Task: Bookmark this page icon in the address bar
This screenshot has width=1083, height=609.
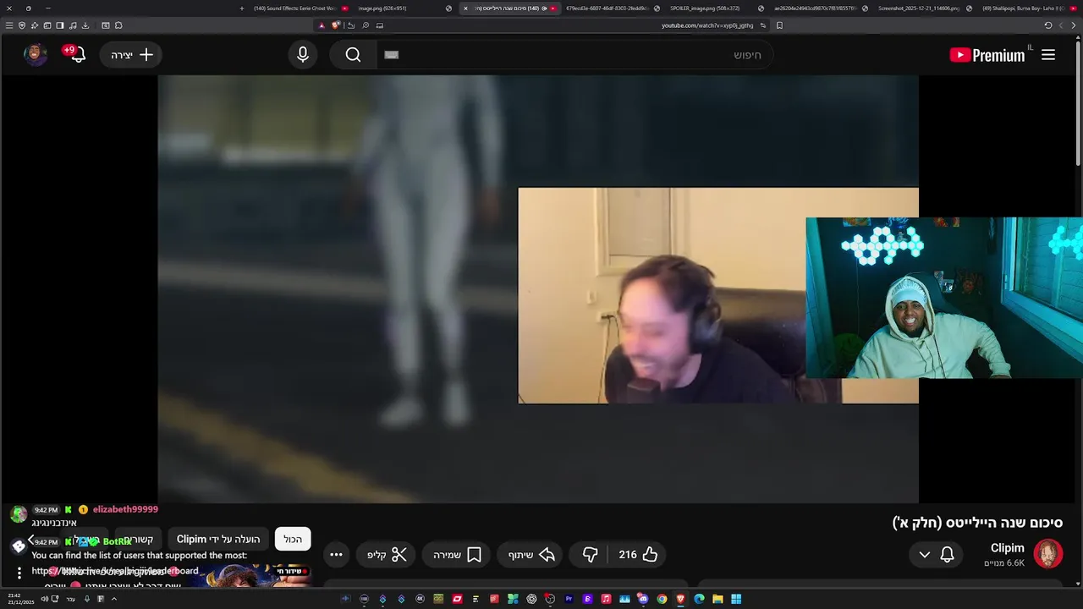Action: [779, 25]
